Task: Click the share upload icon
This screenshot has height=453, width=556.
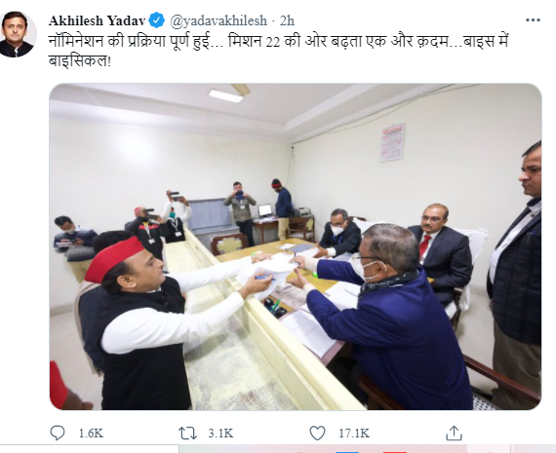Action: 454,433
